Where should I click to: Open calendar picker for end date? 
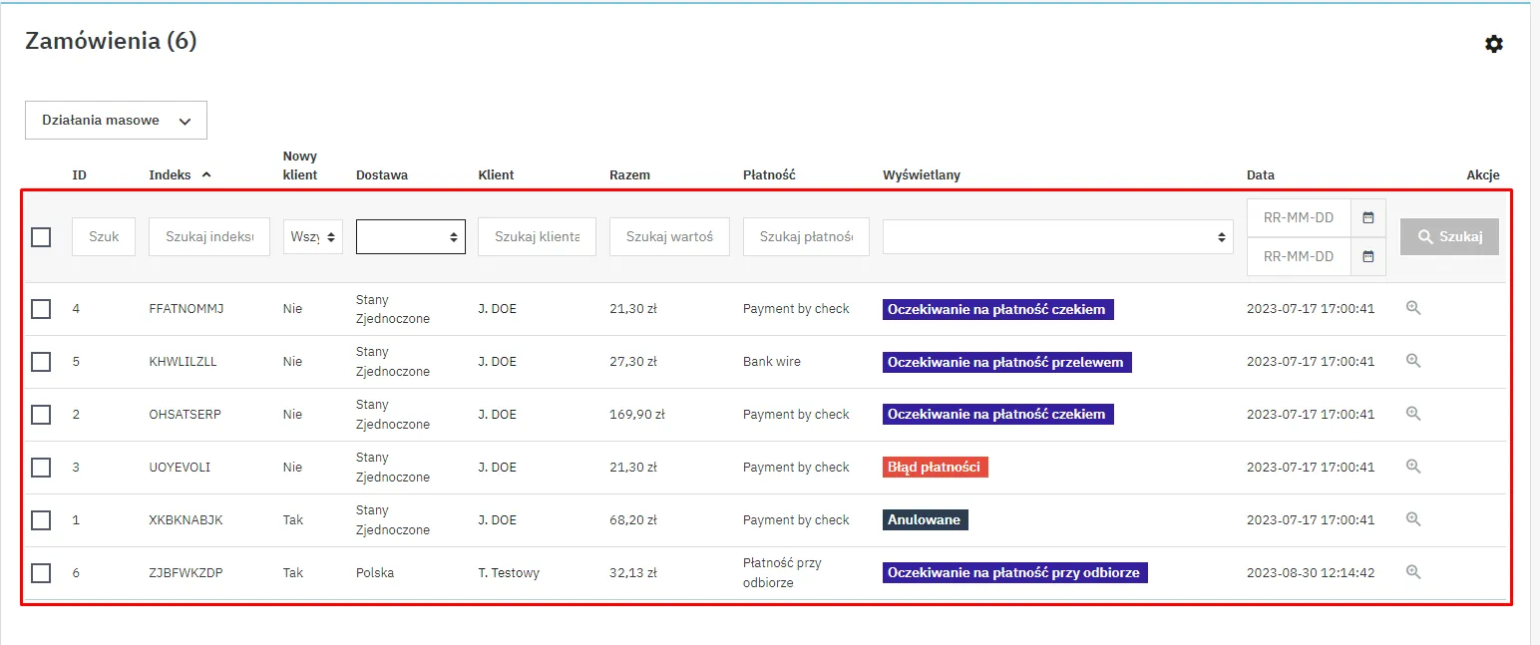click(1367, 256)
